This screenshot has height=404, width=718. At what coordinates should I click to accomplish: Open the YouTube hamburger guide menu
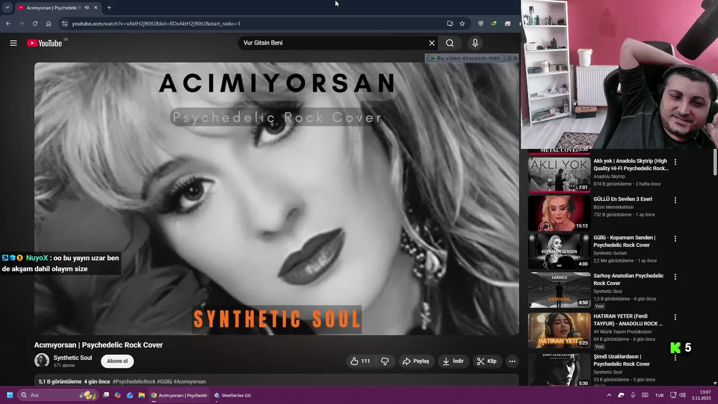(13, 43)
